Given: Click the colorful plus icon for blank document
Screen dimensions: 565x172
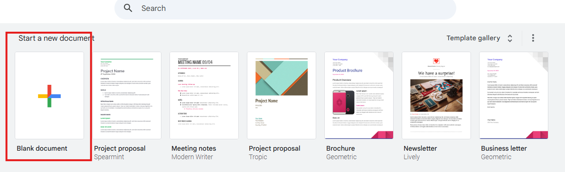Looking at the screenshot, I should click(49, 96).
